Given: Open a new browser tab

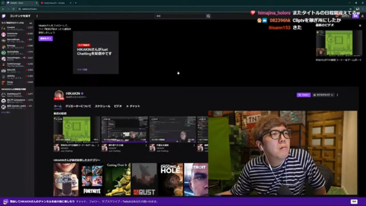Looking at the screenshot, I should point(76,3).
